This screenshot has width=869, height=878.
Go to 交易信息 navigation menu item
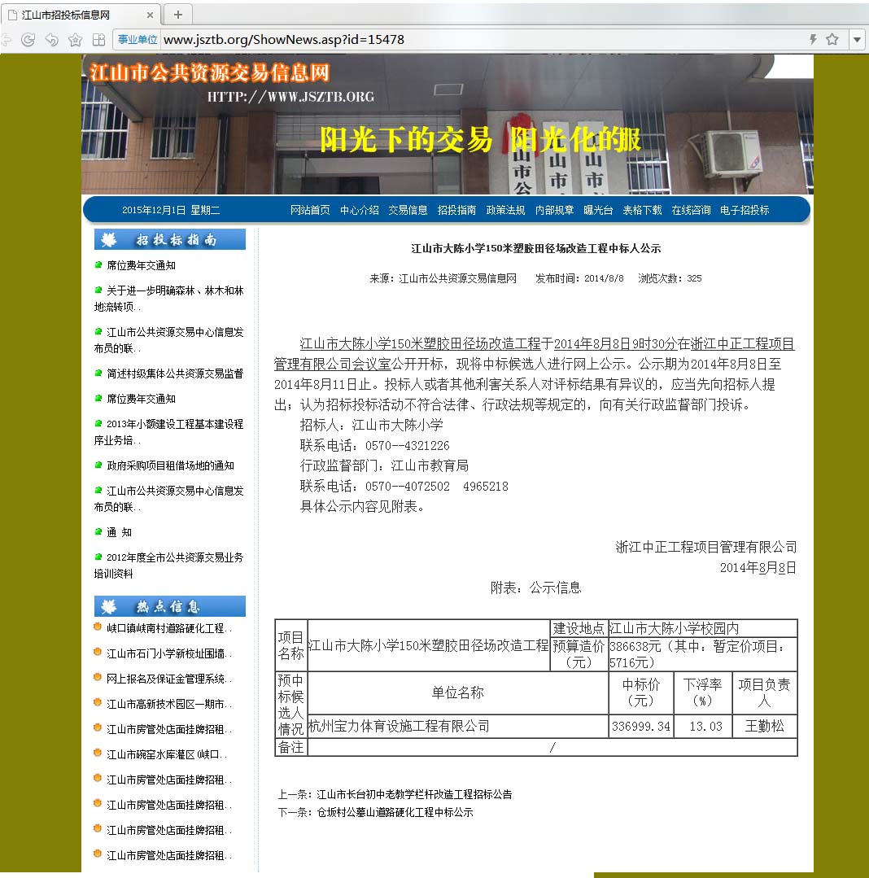click(x=408, y=210)
